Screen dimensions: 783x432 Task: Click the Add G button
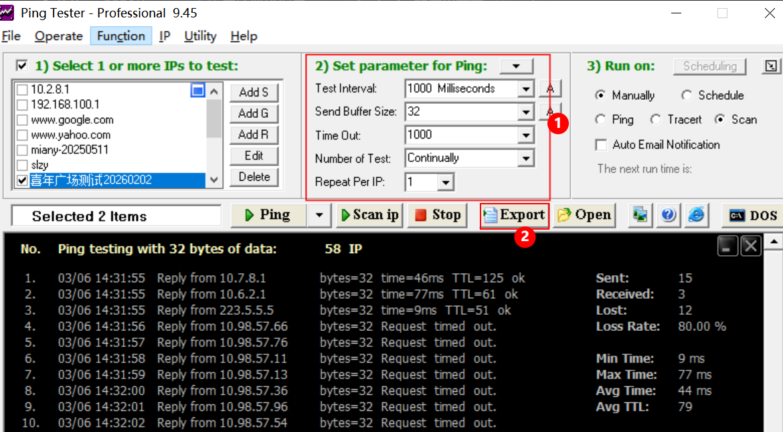253,113
